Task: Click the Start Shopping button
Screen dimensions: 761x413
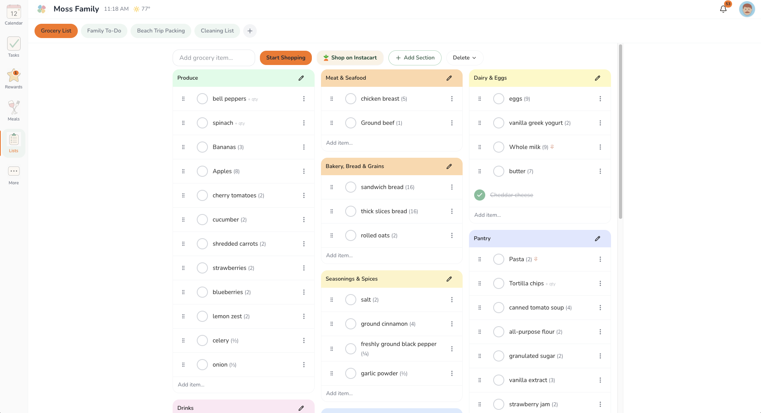Action: point(286,58)
